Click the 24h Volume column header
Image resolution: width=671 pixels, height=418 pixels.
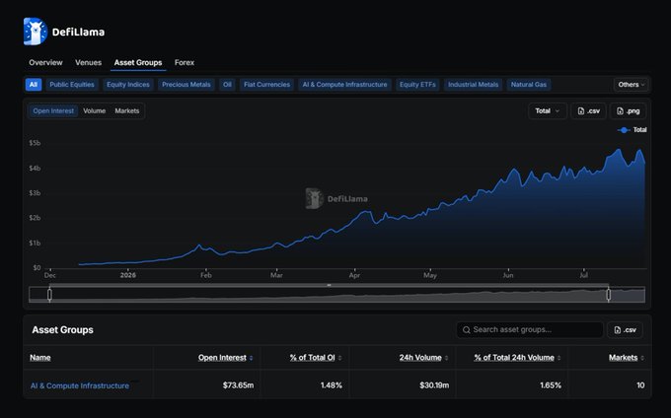pyautogui.click(x=420, y=358)
